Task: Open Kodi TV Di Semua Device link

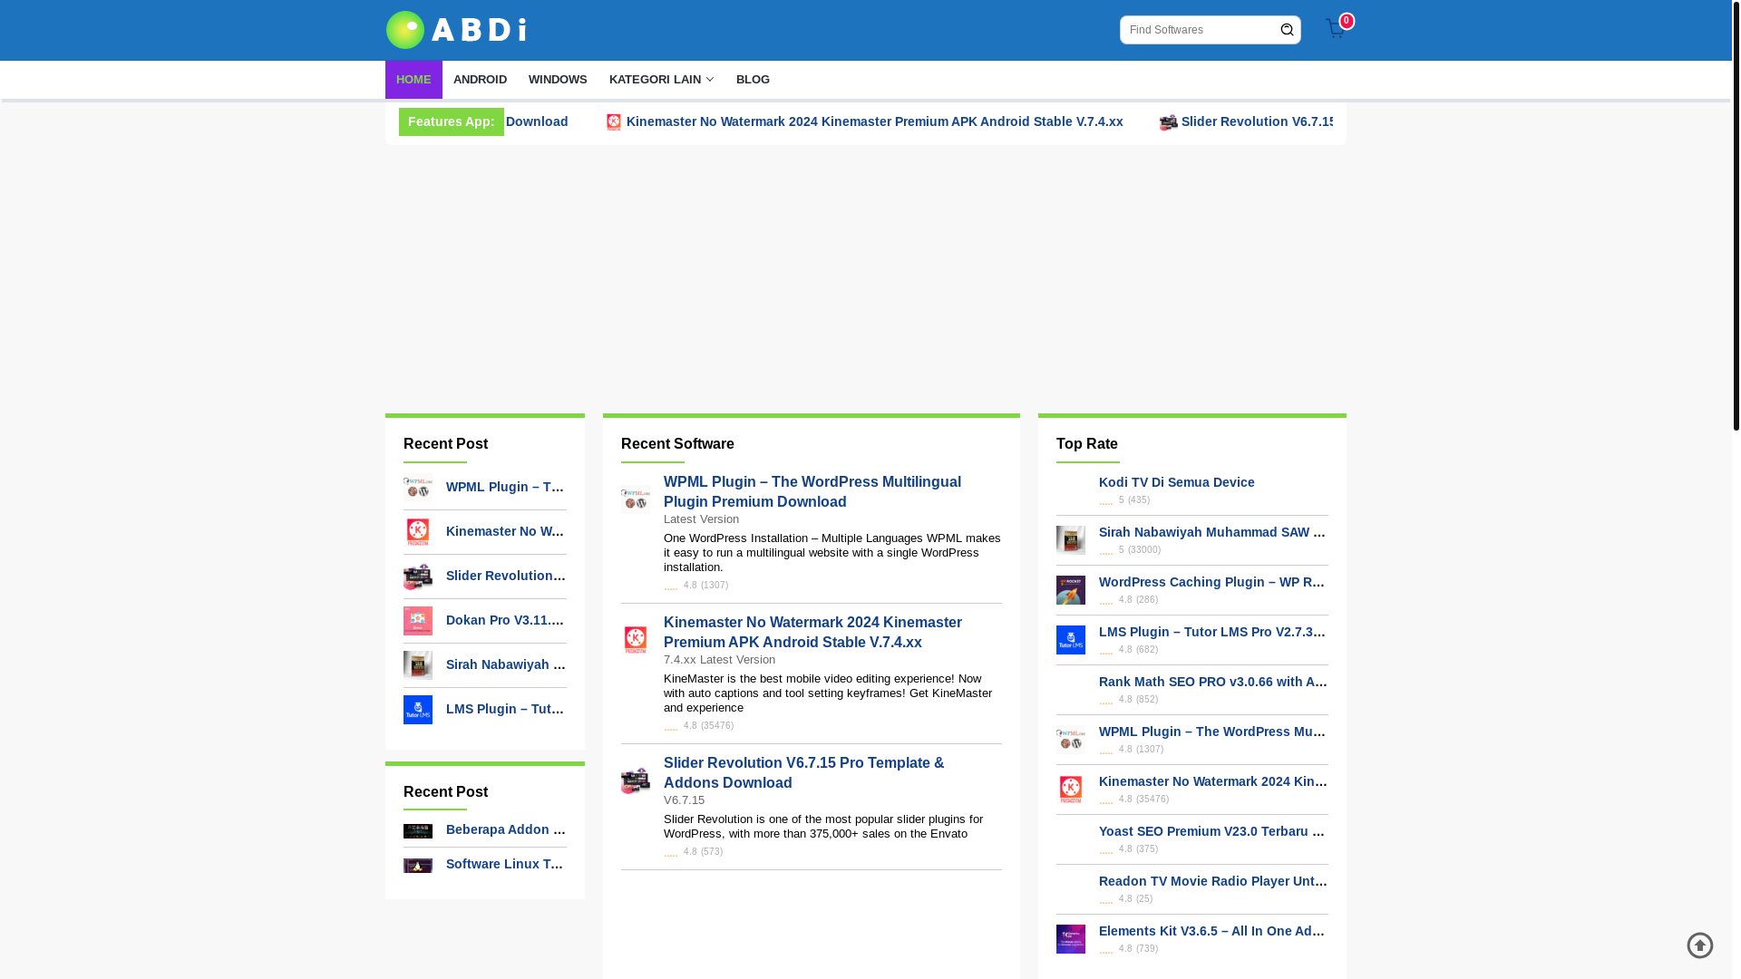Action: point(1177,482)
